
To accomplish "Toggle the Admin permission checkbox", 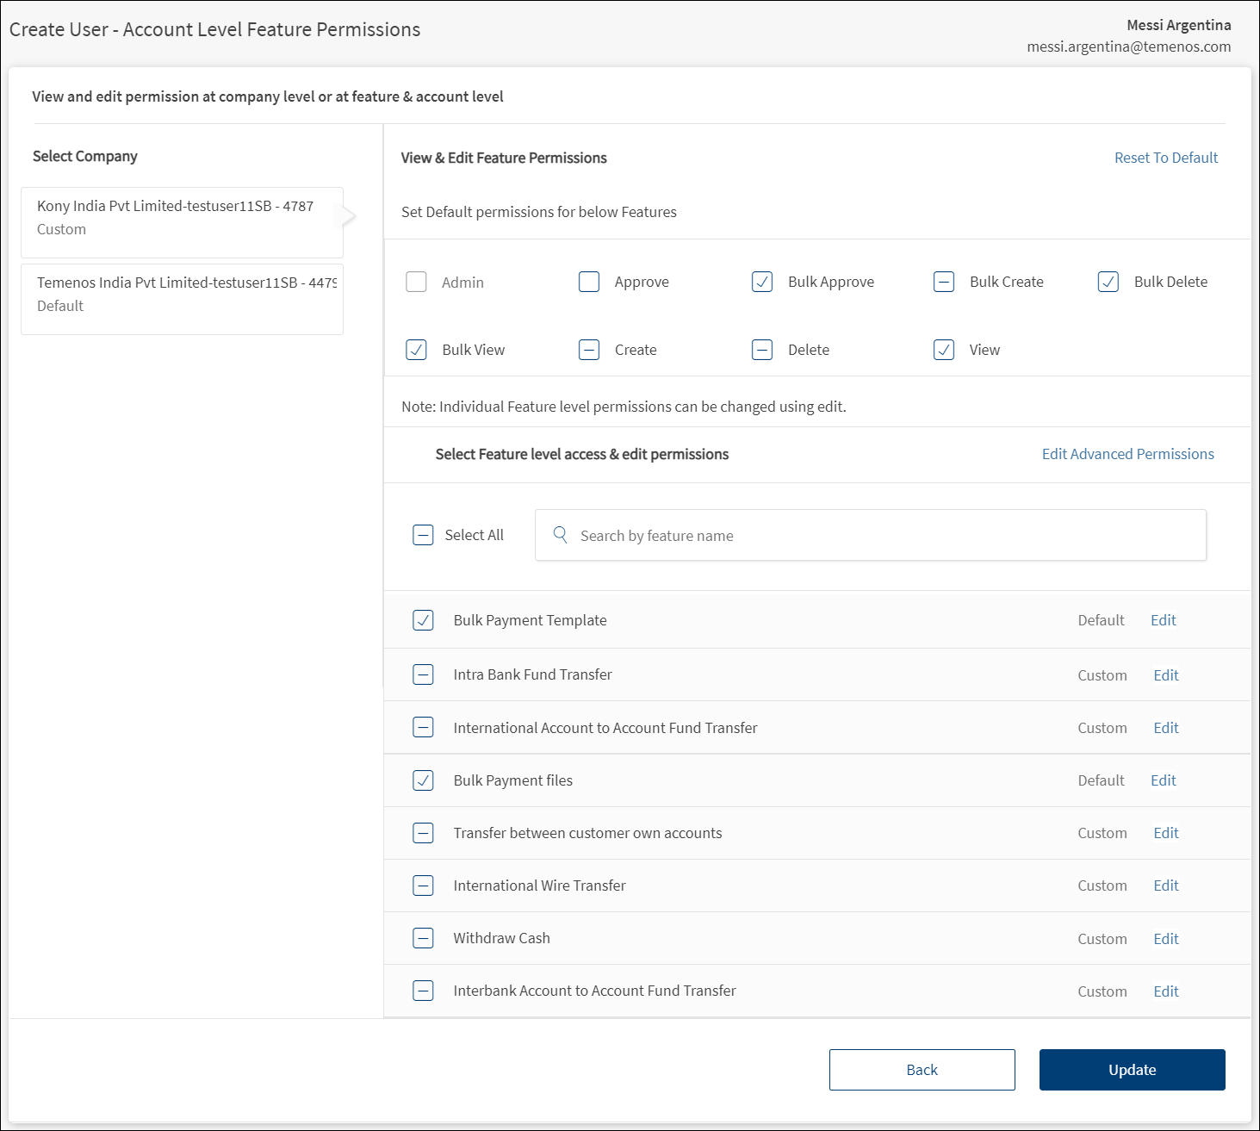I will click(x=416, y=282).
